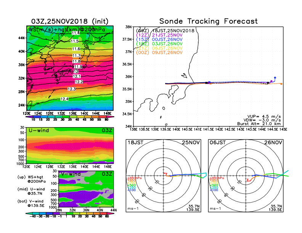Click the gray swatch between -1 and 1 on bottom colorbar

[63, 213]
